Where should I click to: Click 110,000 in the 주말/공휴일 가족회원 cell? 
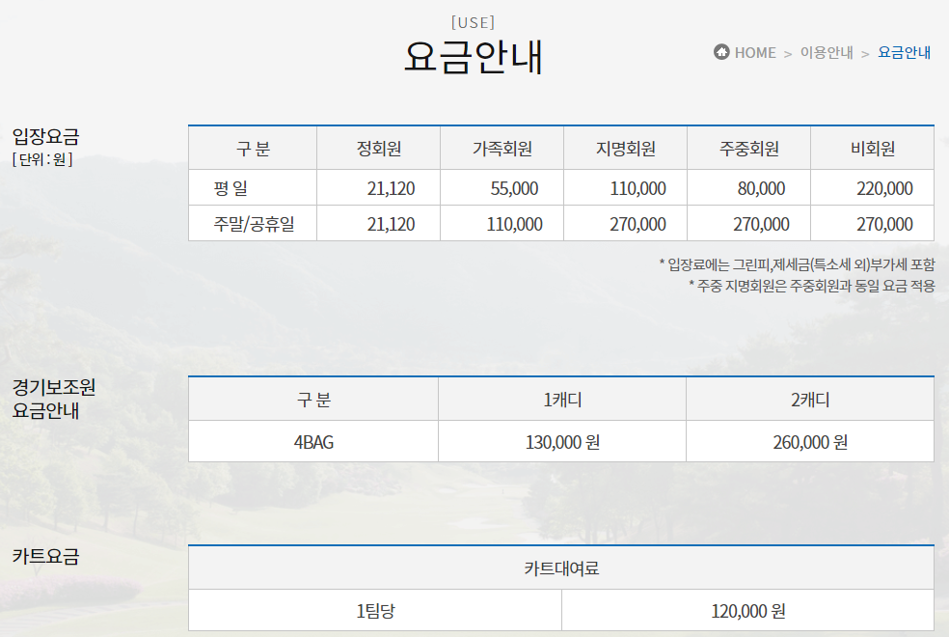pos(514,224)
